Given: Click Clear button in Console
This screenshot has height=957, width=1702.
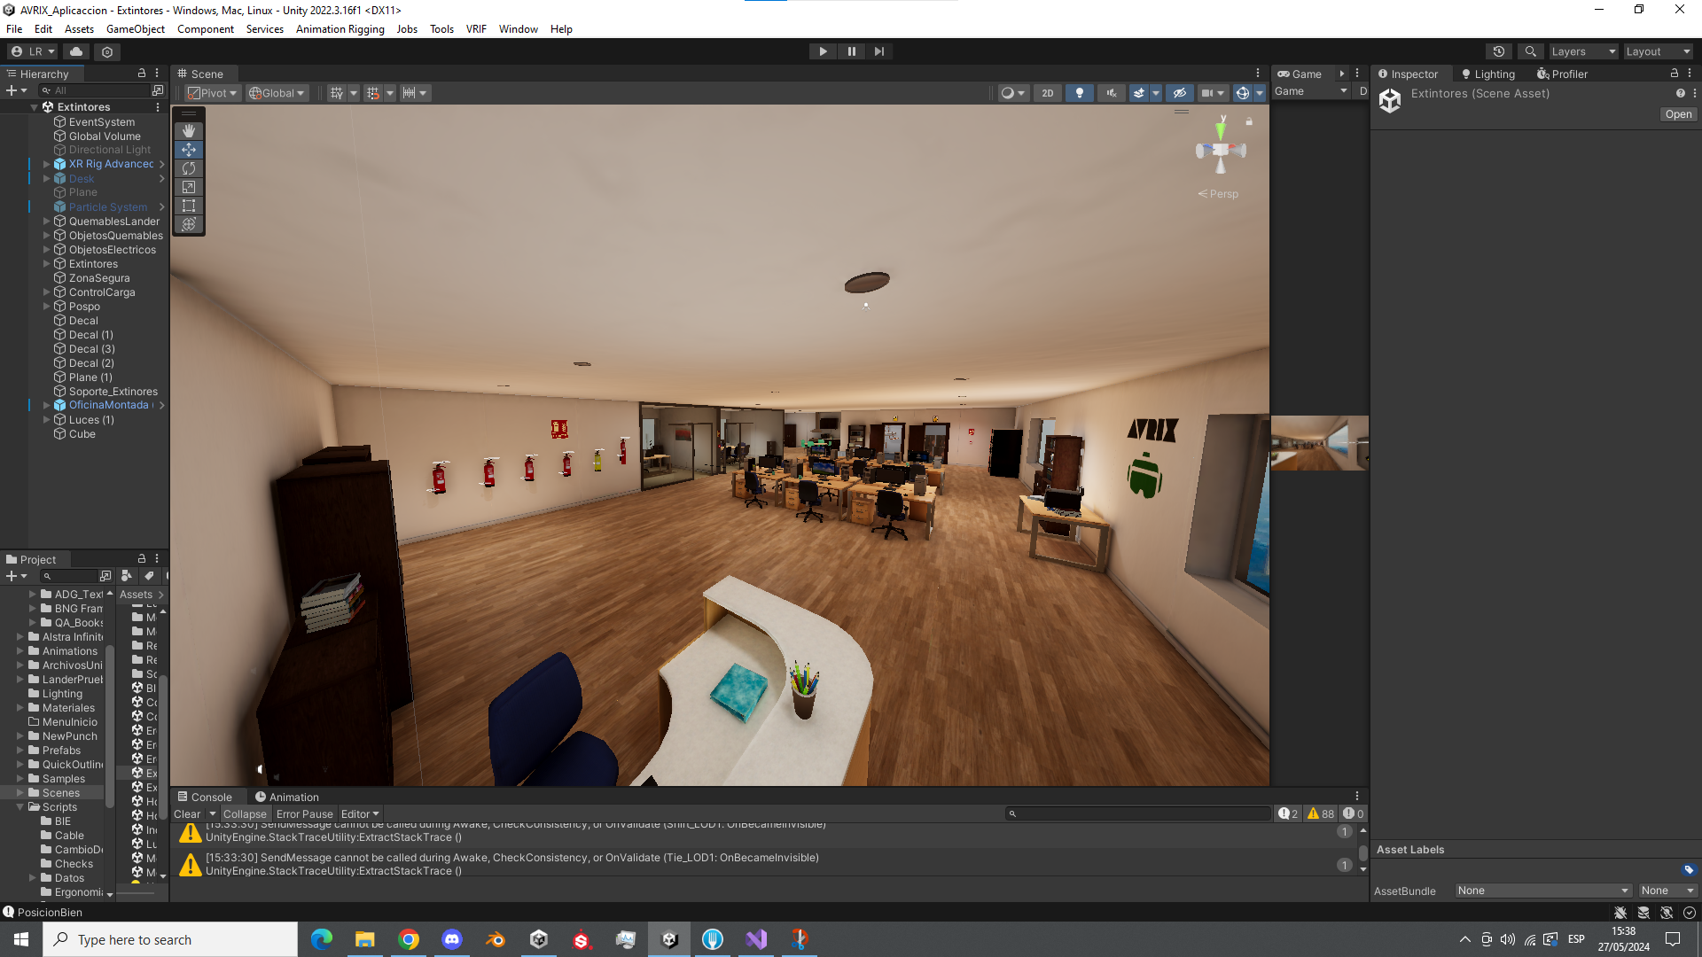Looking at the screenshot, I should (x=187, y=814).
